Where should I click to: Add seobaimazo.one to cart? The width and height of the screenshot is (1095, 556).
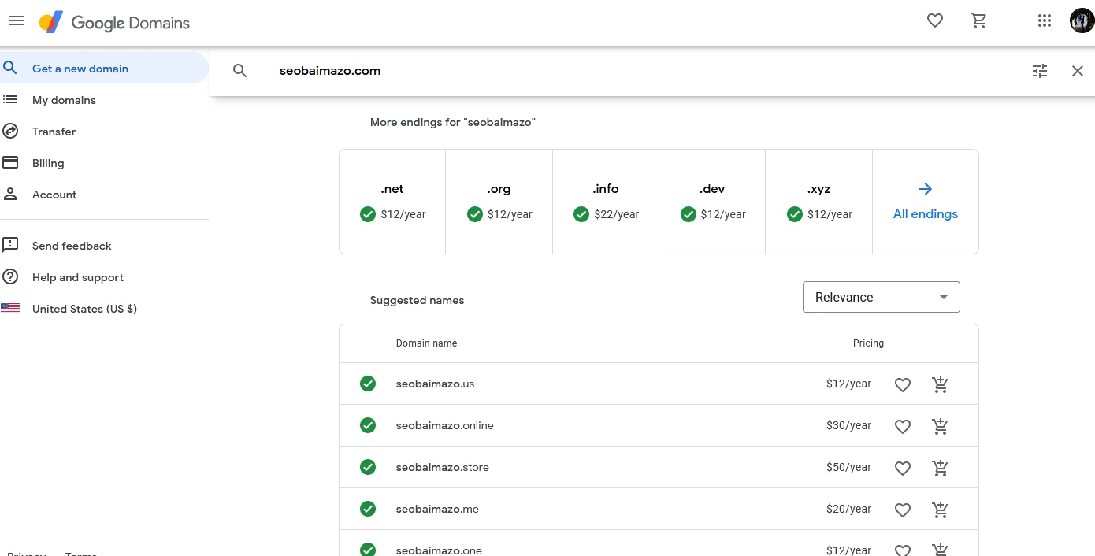pos(940,550)
